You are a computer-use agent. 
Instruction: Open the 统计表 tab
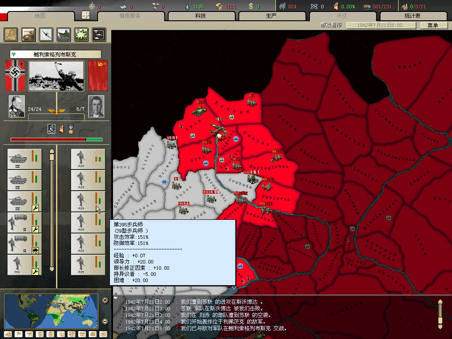coord(413,16)
